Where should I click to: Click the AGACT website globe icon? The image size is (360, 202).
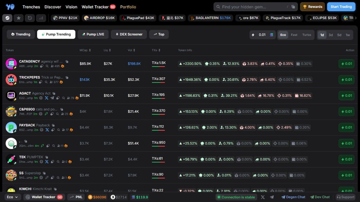(x=41, y=98)
